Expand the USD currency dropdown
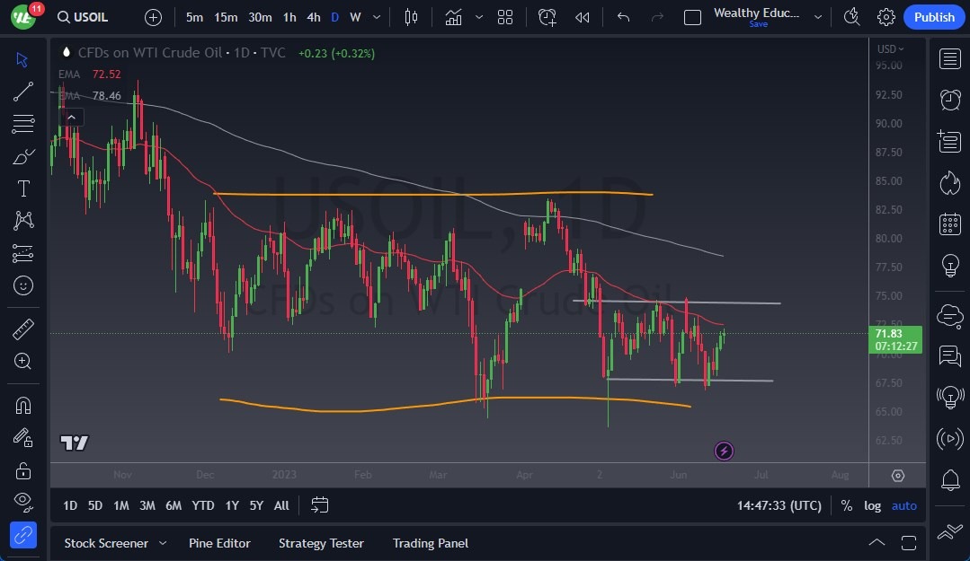This screenshot has height=561, width=970. tap(890, 49)
